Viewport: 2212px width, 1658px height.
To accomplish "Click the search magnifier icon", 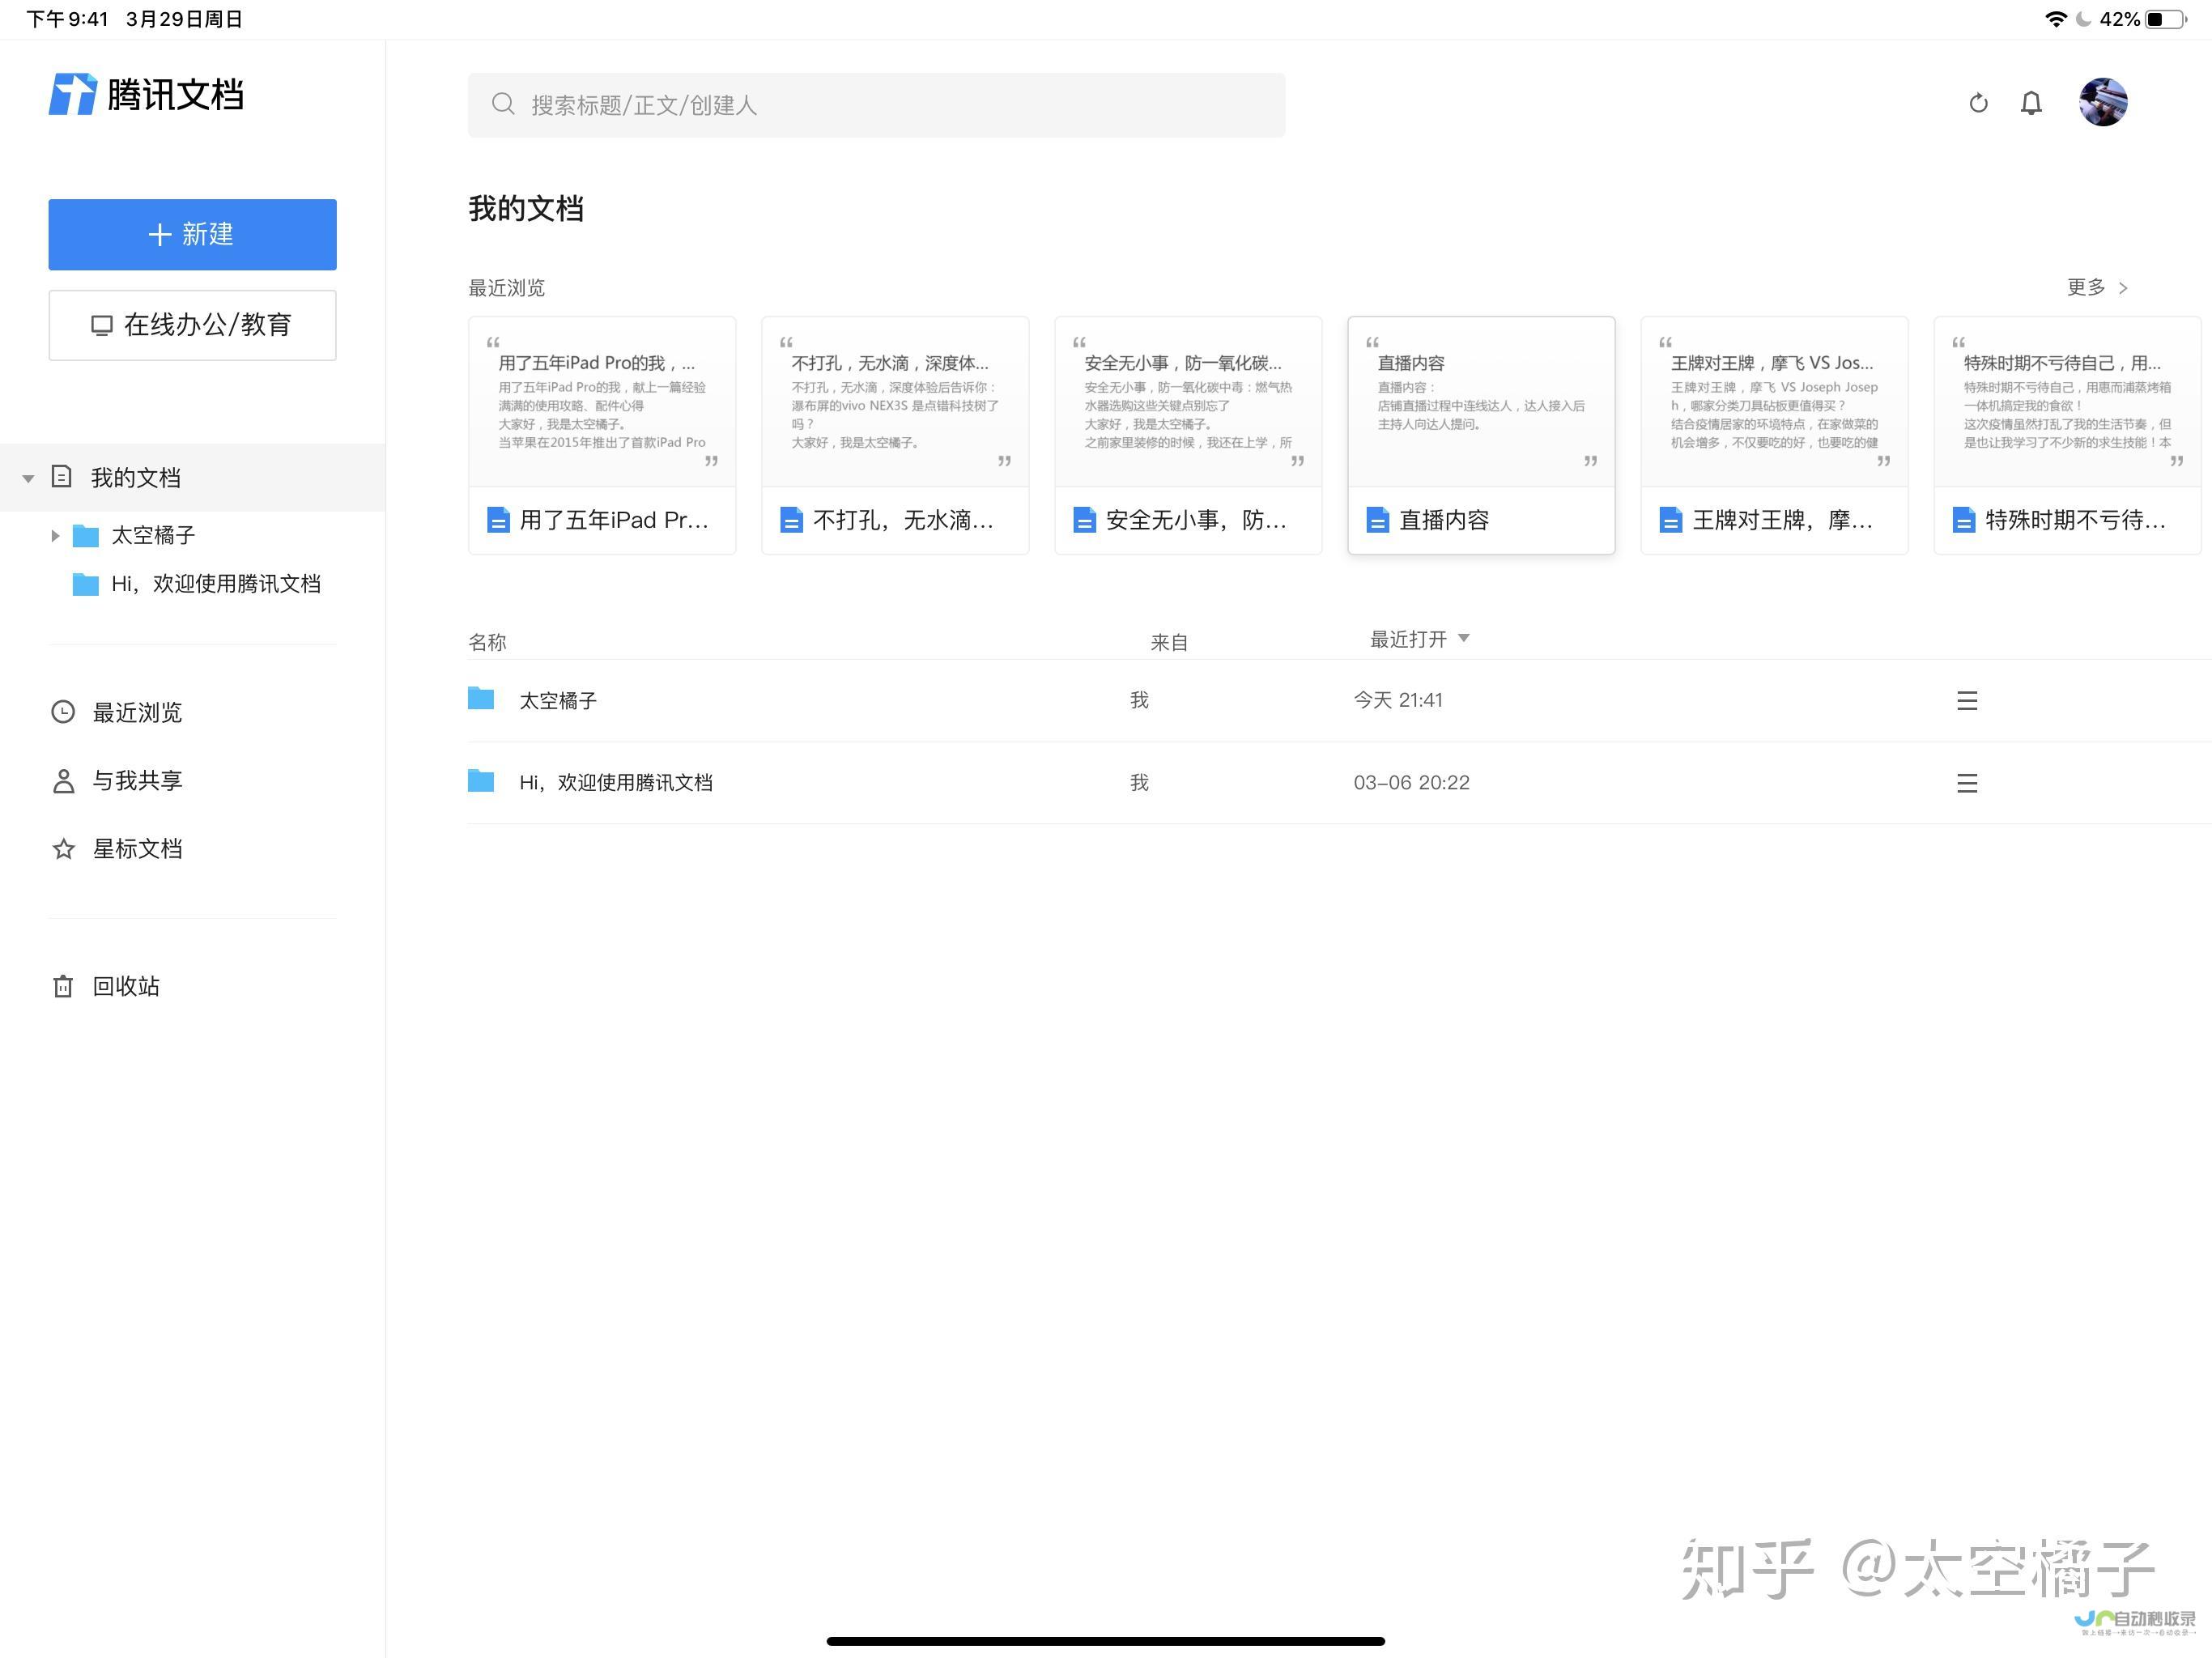I will (503, 104).
